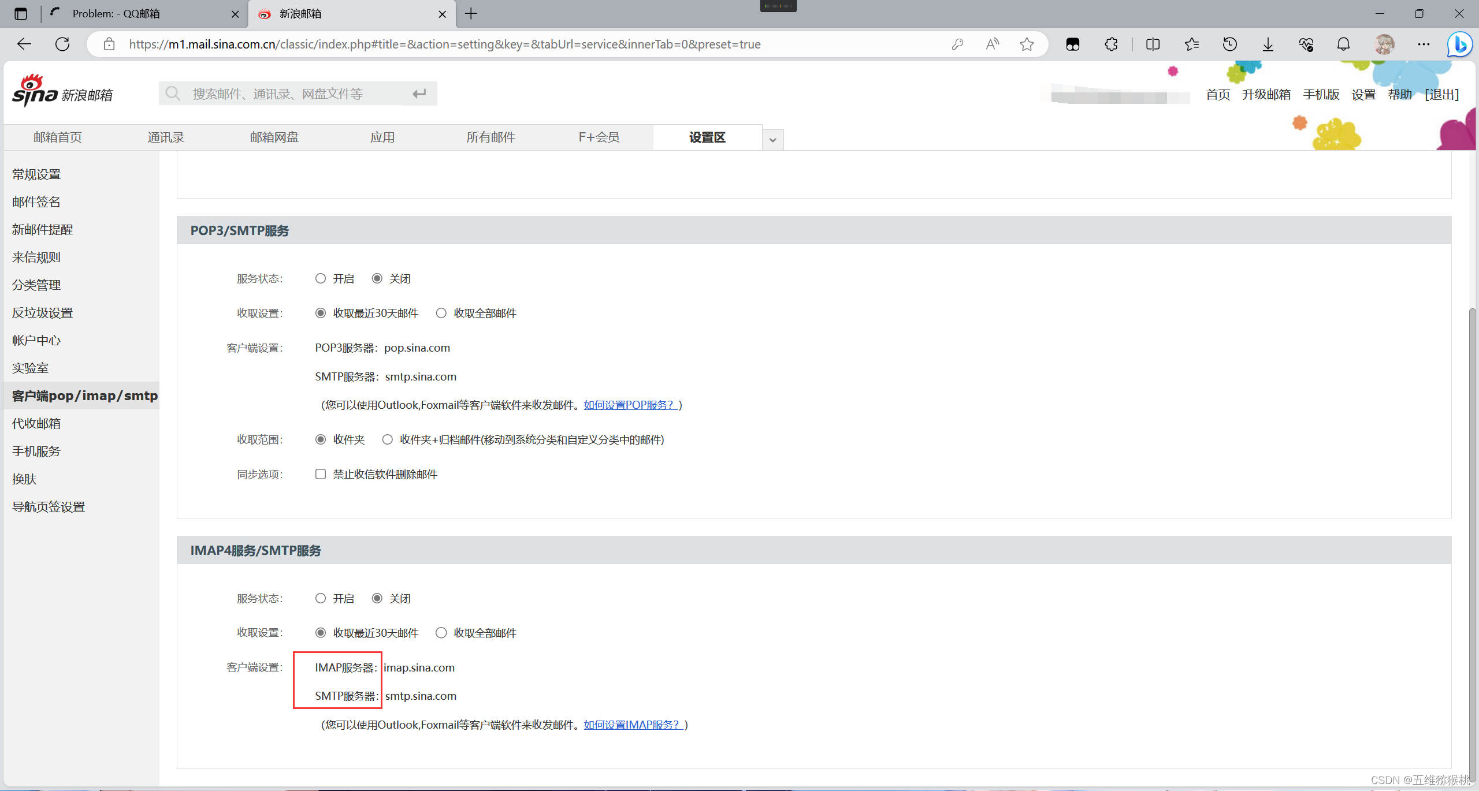1479x791 pixels.
Task: Open the tab actions menu icon
Action: pos(21,14)
